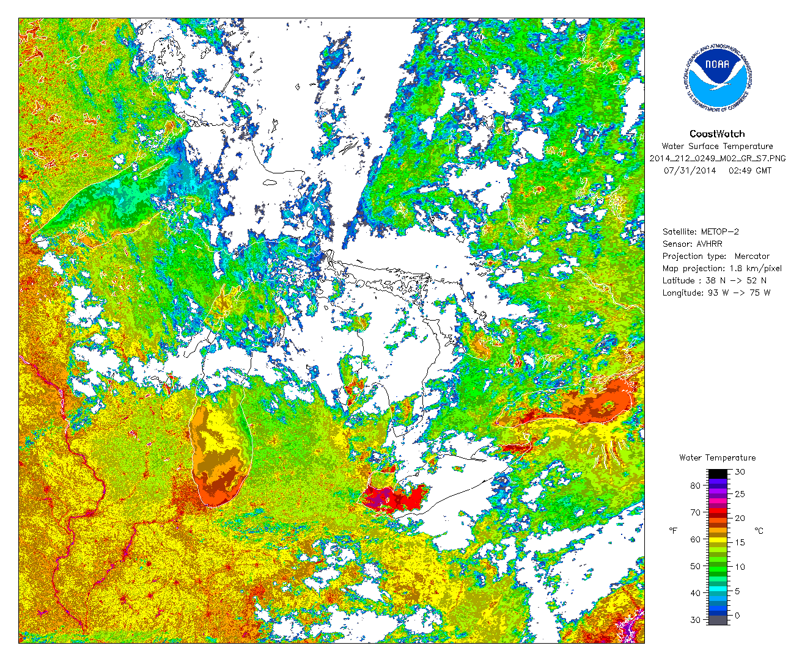Click the 50 Fahrenheit tick label
This screenshot has width=791, height=662.
click(696, 567)
